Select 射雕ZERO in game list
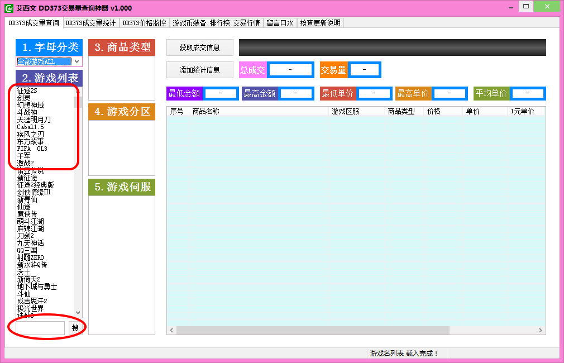The height and width of the screenshot is (363, 564). tap(30, 257)
